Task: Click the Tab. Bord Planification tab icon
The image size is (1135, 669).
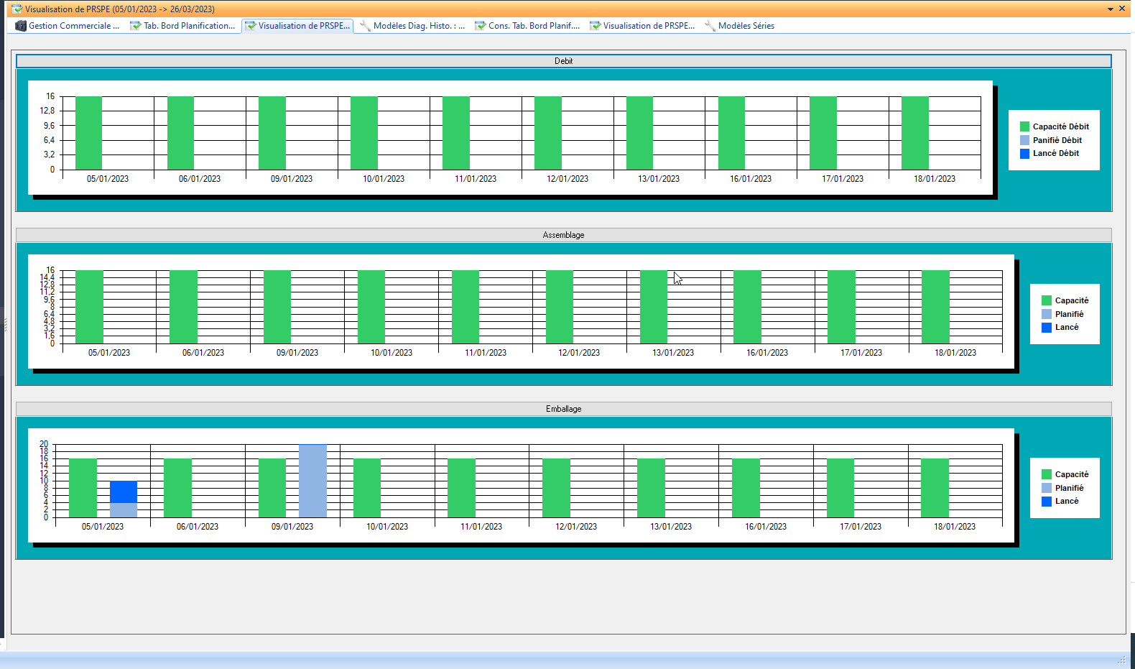Action: (x=135, y=26)
